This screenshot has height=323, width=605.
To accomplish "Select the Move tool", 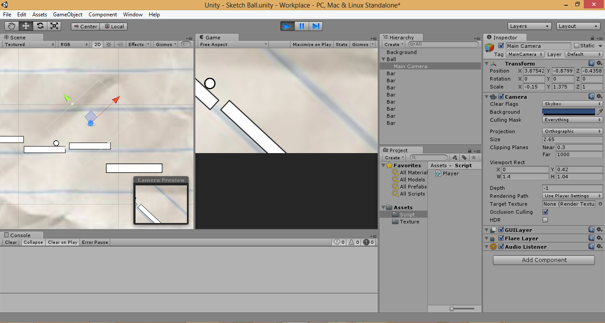I will tap(26, 26).
